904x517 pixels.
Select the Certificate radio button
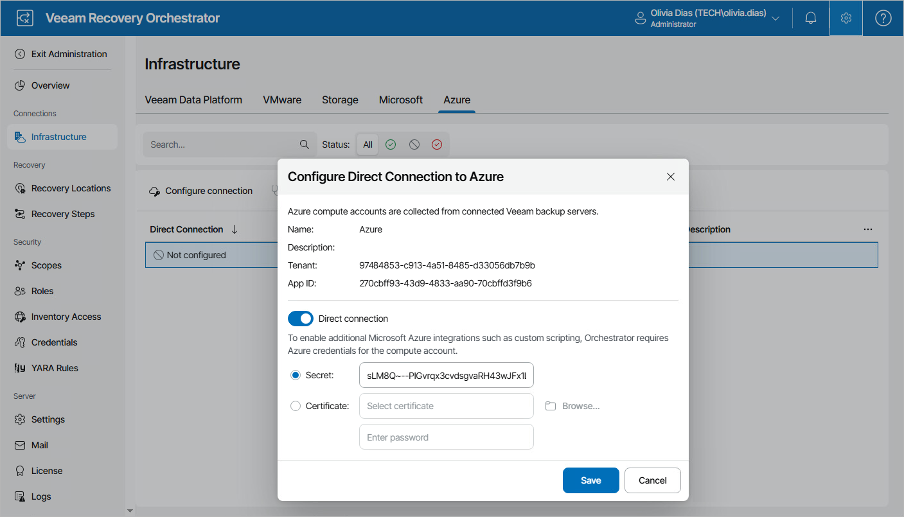(296, 406)
